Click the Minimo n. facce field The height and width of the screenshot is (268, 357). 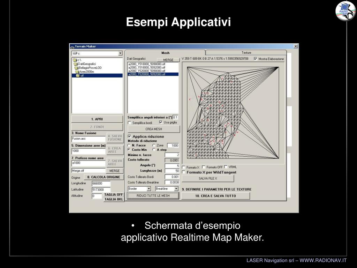click(x=172, y=155)
